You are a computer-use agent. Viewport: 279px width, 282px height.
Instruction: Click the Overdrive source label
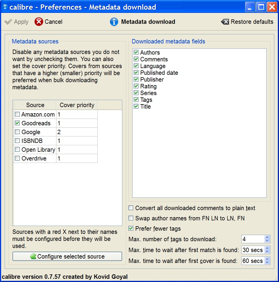point(34,158)
